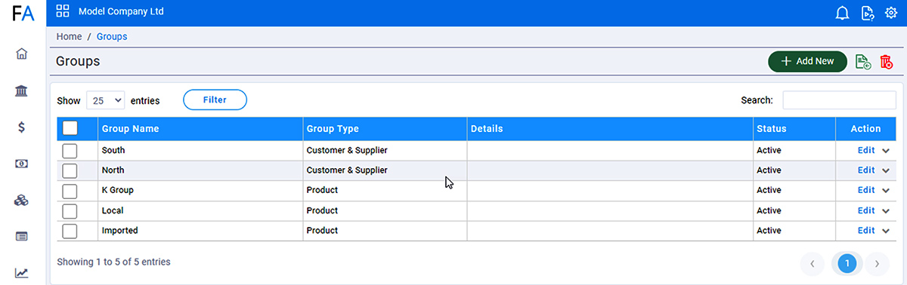The width and height of the screenshot is (907, 285).
Task: Click in the Search field
Action: click(x=839, y=100)
